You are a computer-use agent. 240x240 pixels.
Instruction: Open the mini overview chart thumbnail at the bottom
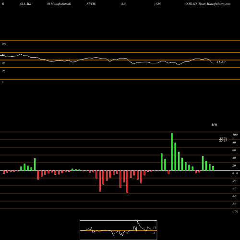click(x=119, y=230)
